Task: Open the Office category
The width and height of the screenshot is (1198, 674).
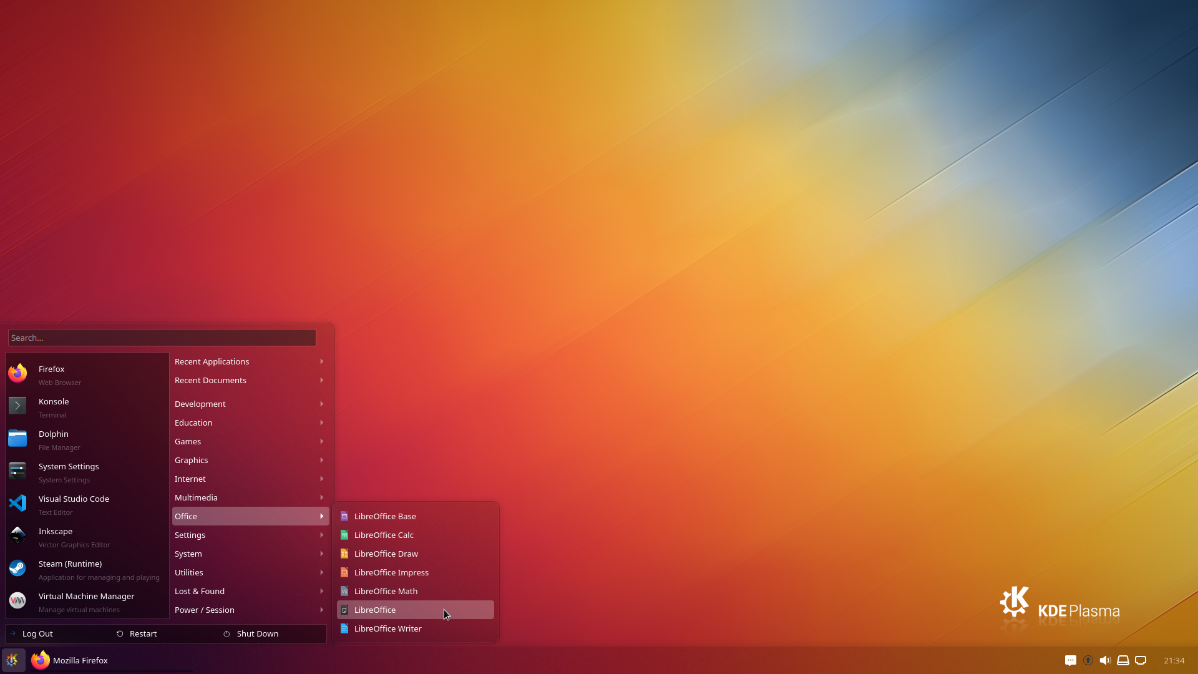Action: (x=250, y=516)
